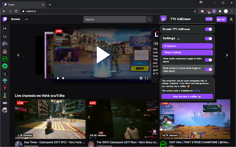The image size is (236, 147).
Task: Expand the UI Options section
Action: [187, 46]
